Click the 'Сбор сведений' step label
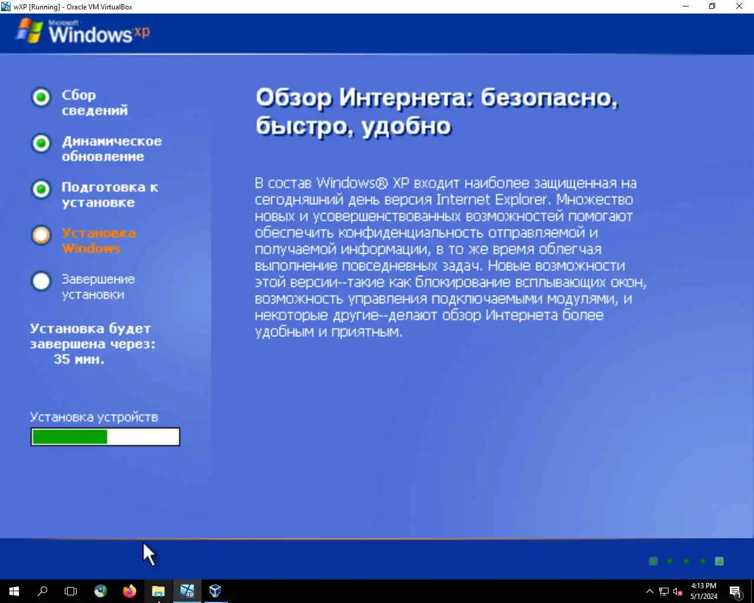 click(x=94, y=102)
